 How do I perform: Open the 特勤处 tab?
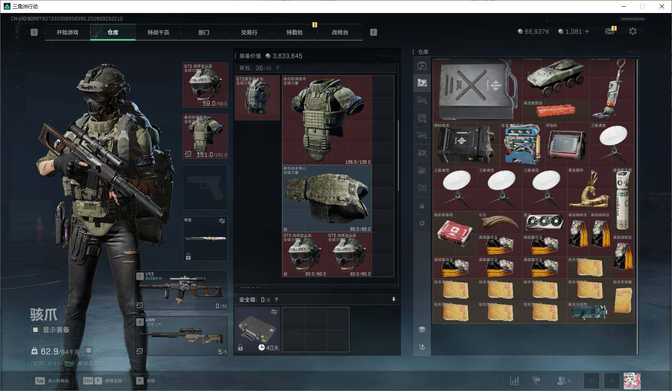pos(294,32)
